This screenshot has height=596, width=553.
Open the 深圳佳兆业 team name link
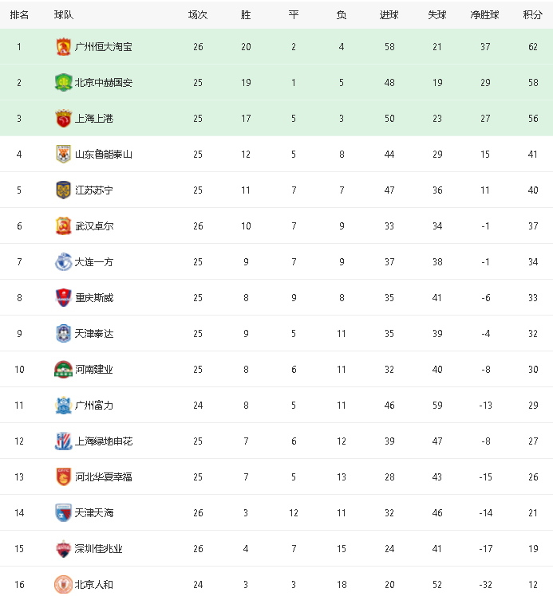pos(99,548)
